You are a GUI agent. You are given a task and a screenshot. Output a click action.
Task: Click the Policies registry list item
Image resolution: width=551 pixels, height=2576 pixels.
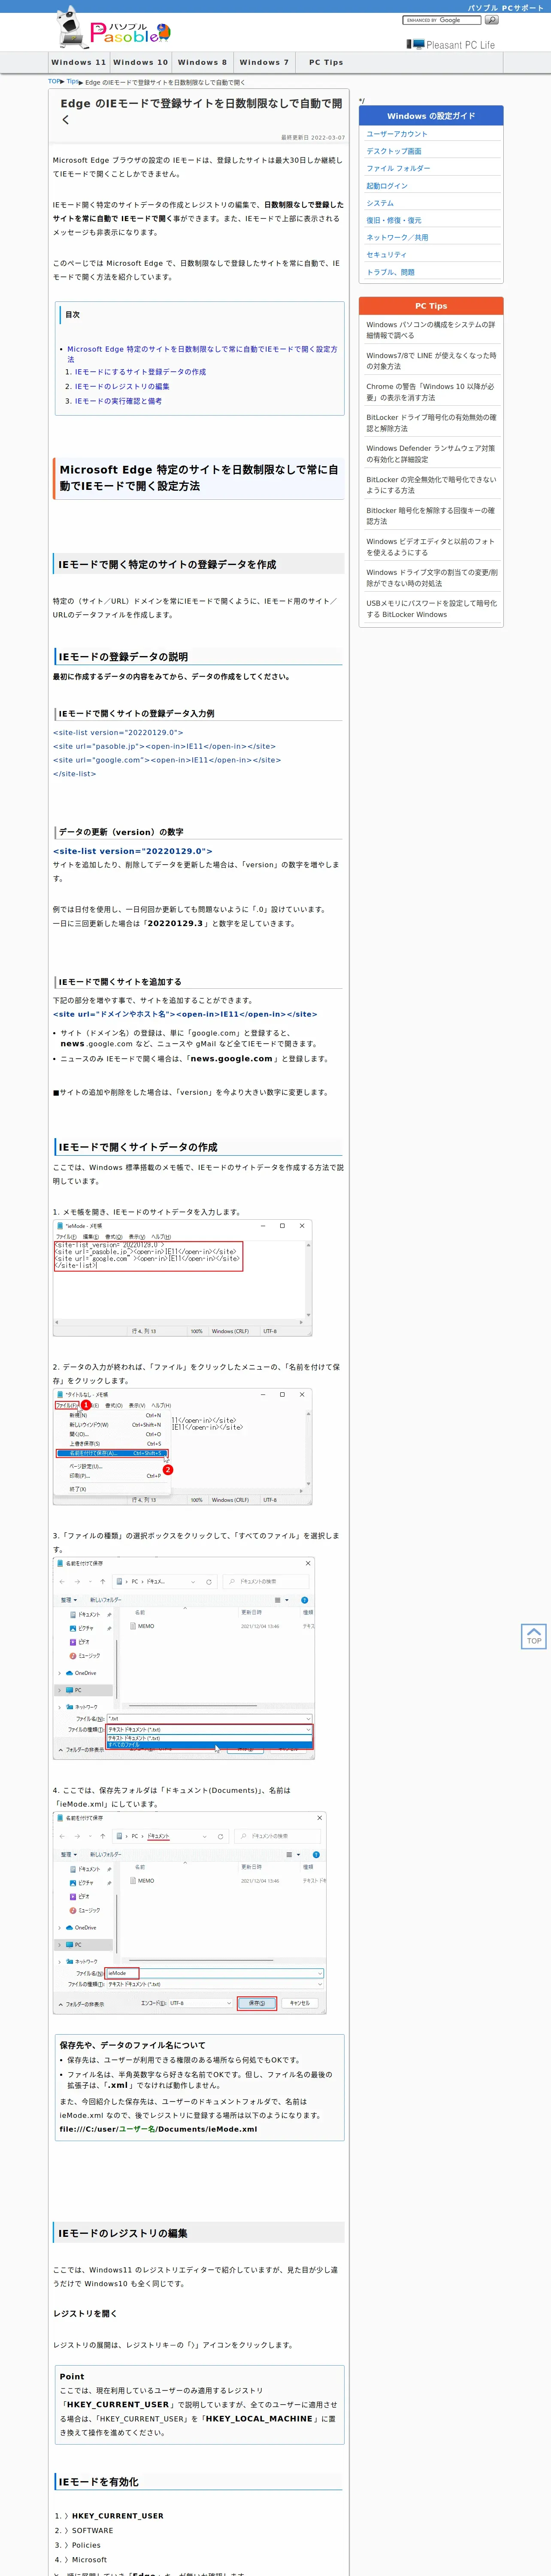pos(86,2545)
